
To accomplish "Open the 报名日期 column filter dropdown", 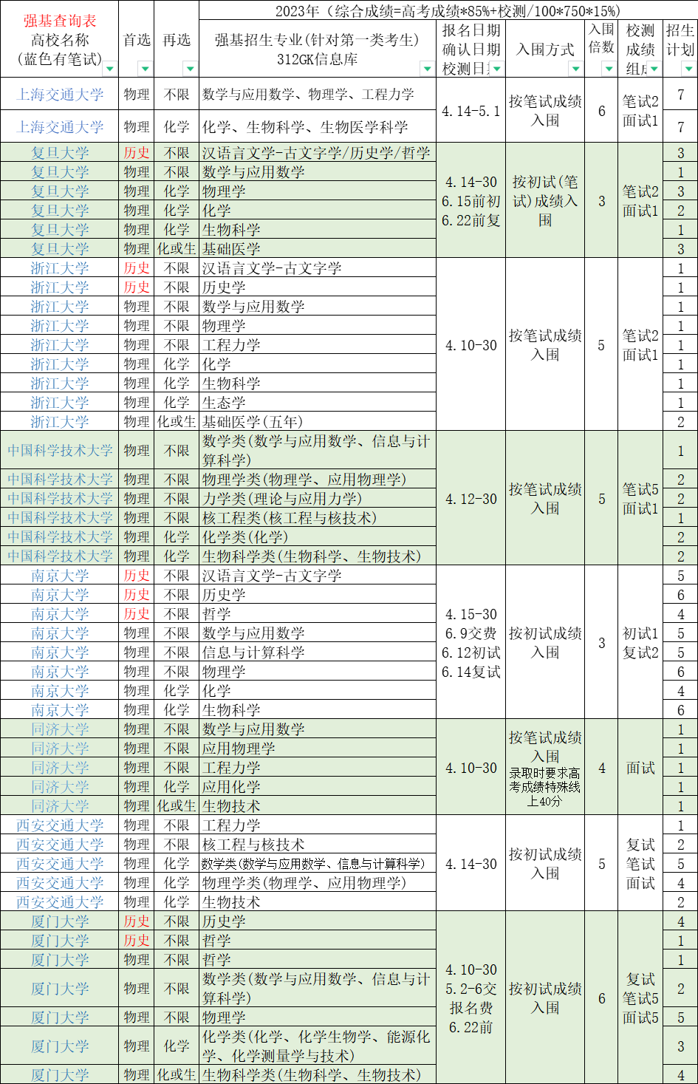I will tap(496, 69).
